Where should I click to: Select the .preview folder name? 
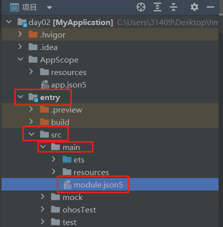point(66,110)
